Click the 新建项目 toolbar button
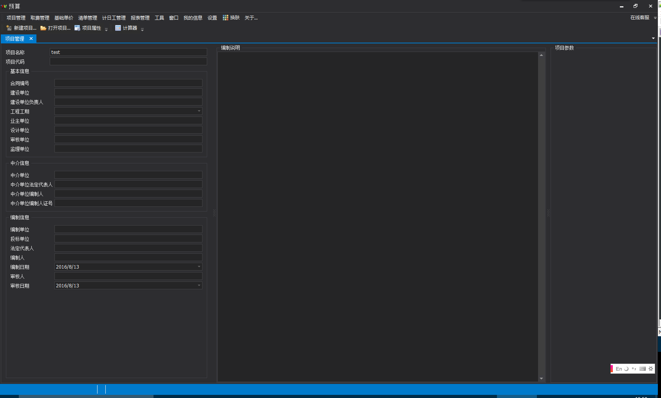 click(x=22, y=28)
